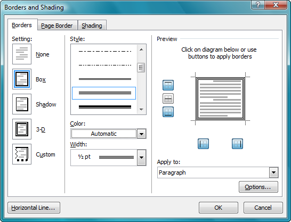Image resolution: width=291 pixels, height=222 pixels.
Task: Toggle the right border button in Preview
Action: click(x=237, y=144)
